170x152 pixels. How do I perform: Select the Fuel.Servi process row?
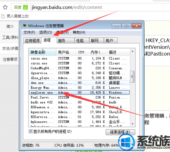[79, 97]
